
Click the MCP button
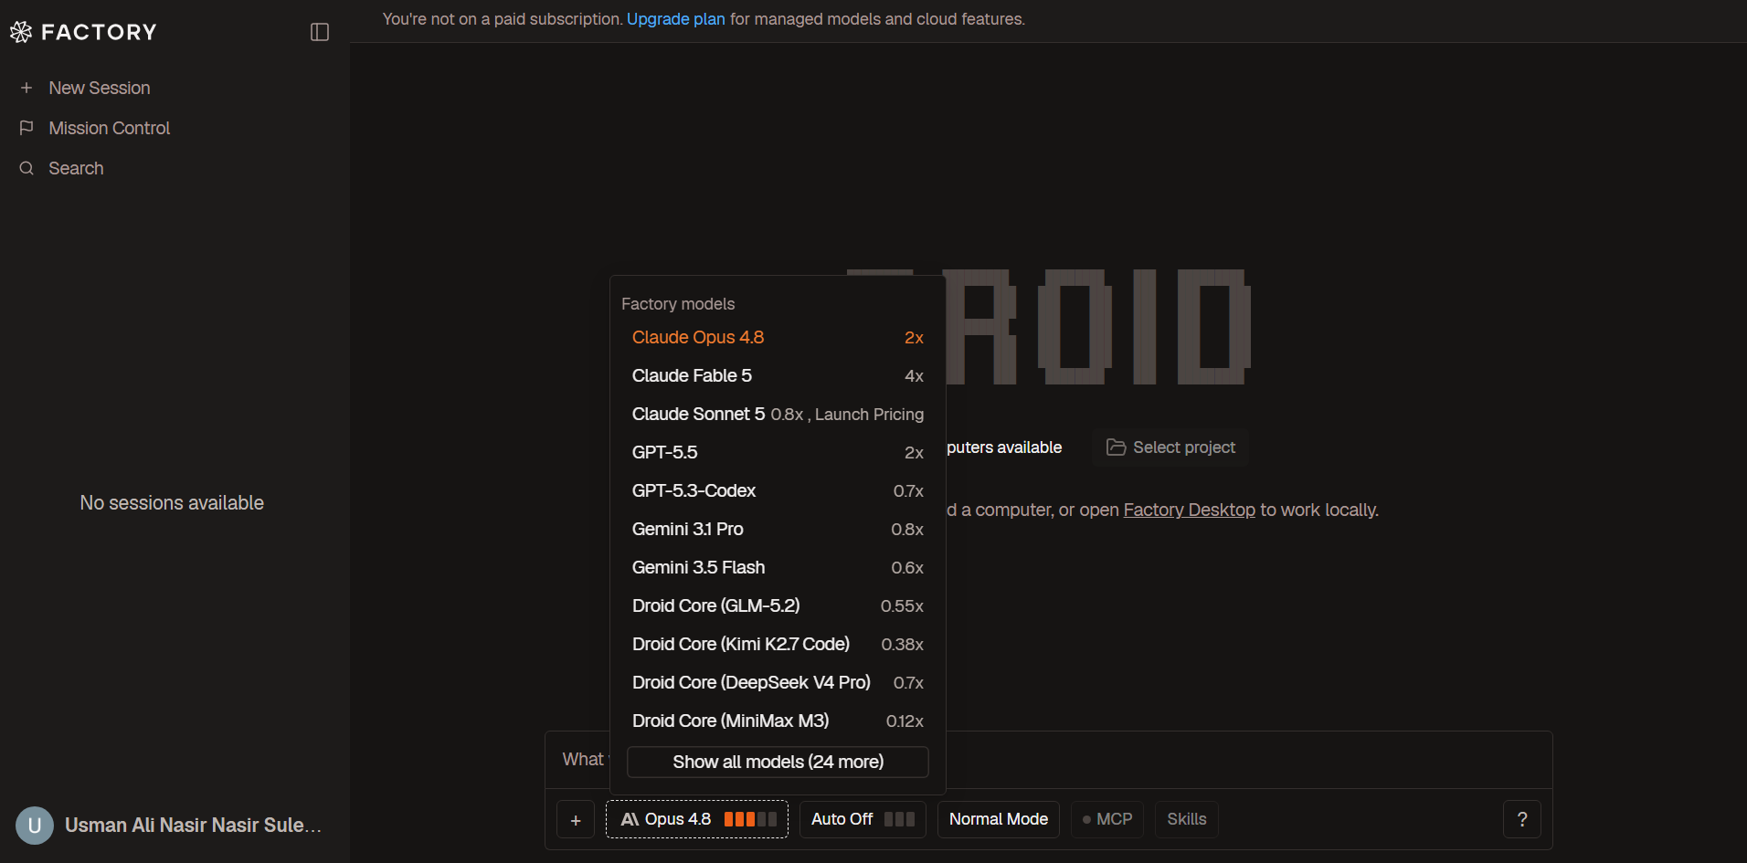click(1107, 819)
